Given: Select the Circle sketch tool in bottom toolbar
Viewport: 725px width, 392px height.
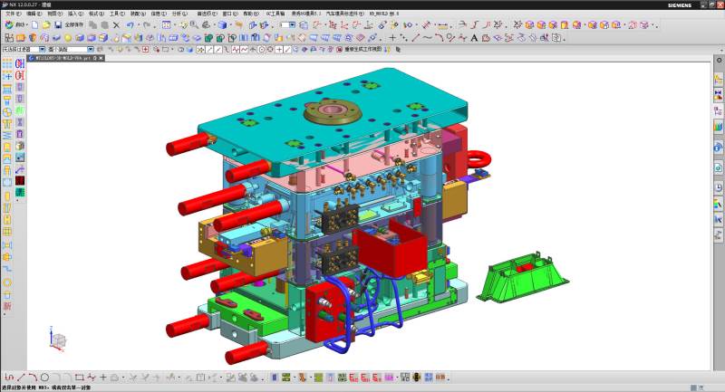Looking at the screenshot, I should tap(44, 377).
